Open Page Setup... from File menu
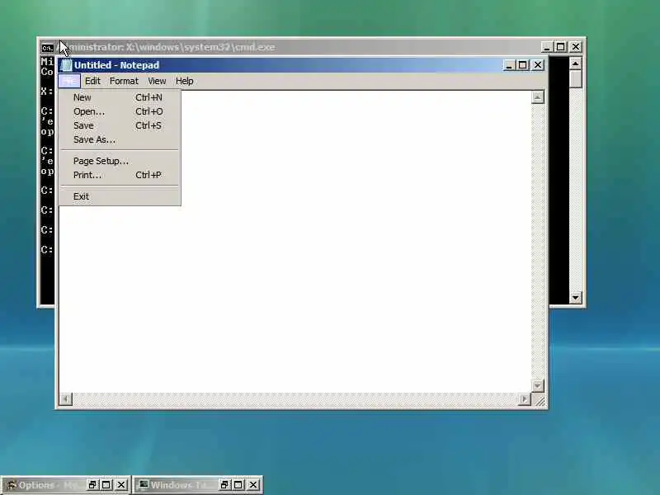The height and width of the screenshot is (495, 660). [120, 161]
